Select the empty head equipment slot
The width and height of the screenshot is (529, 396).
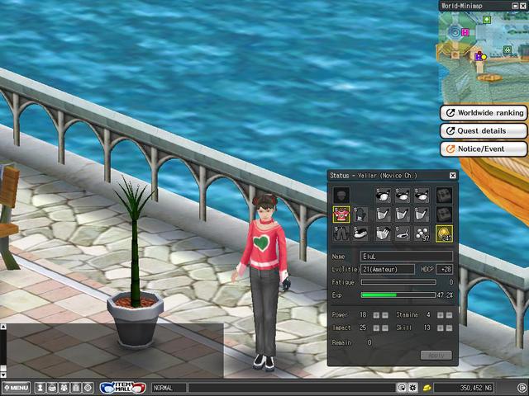341,195
